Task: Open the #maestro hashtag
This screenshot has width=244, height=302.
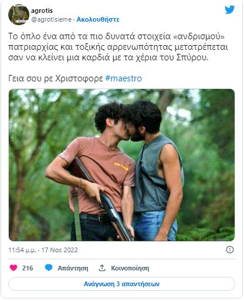Action: pyautogui.click(x=123, y=78)
